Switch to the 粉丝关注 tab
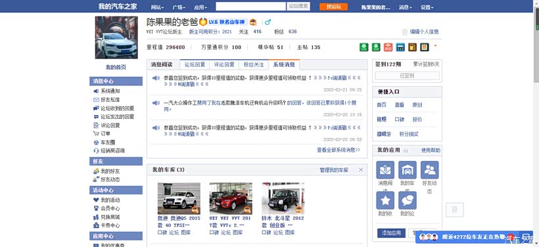 [x=254, y=64]
